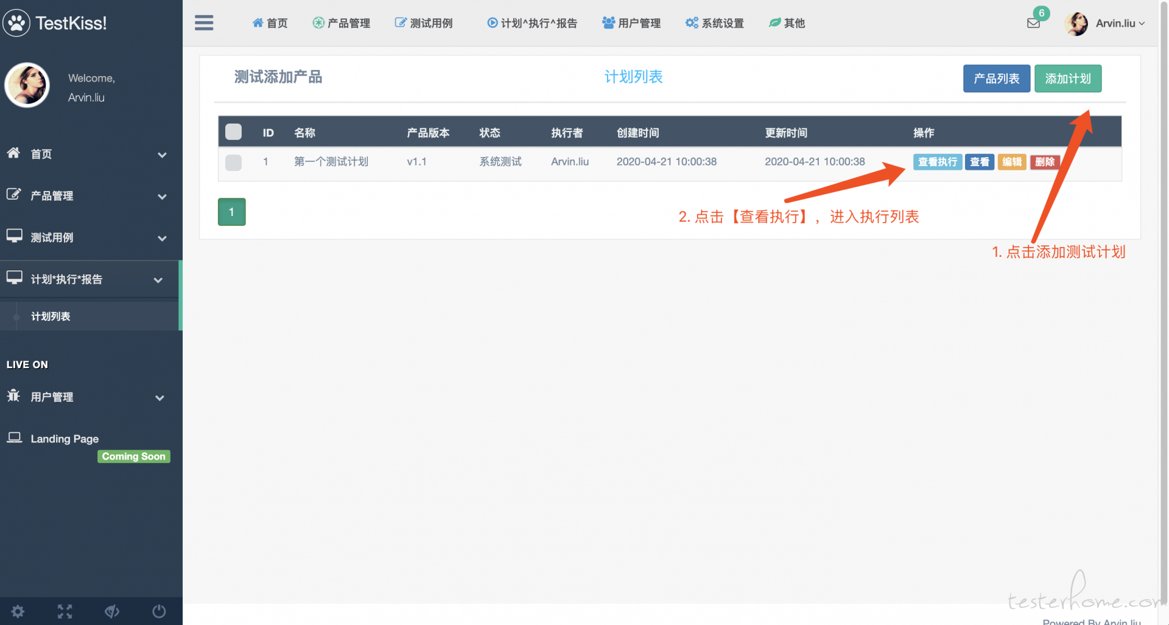Click the blue 查看 button in row
The image size is (1169, 625).
pyautogui.click(x=980, y=162)
